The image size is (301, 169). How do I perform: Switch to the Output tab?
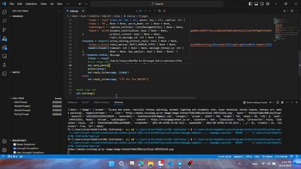click(86, 102)
